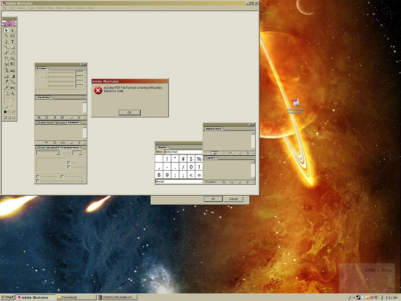Toggle the Clip checkbox
Viewport: 401px width, 301px height.
69,163
